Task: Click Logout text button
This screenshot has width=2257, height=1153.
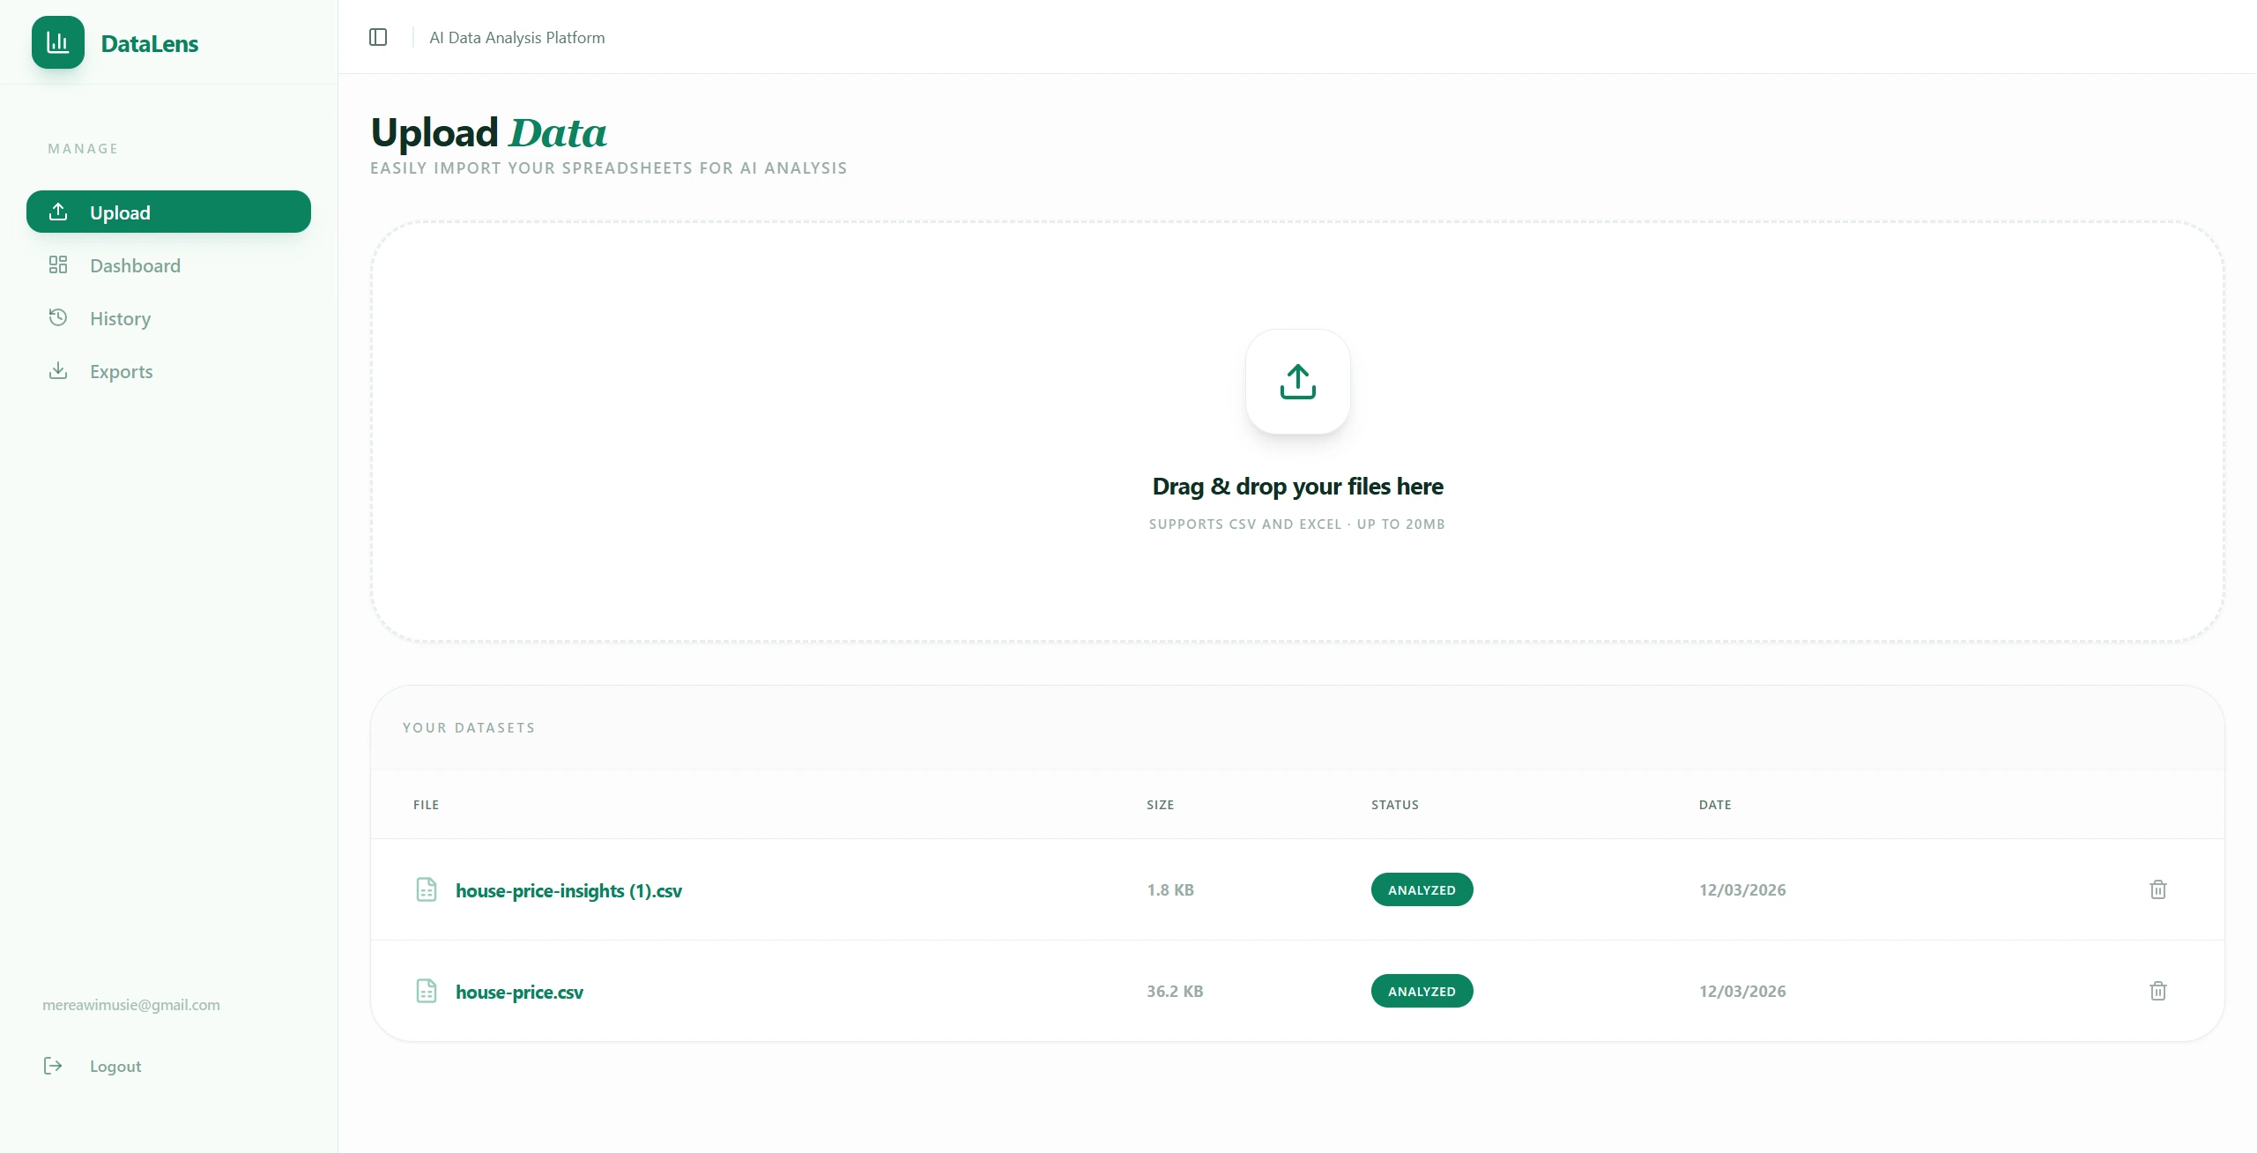Action: [115, 1066]
